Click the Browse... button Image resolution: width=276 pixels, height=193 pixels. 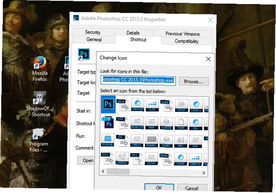tap(194, 82)
